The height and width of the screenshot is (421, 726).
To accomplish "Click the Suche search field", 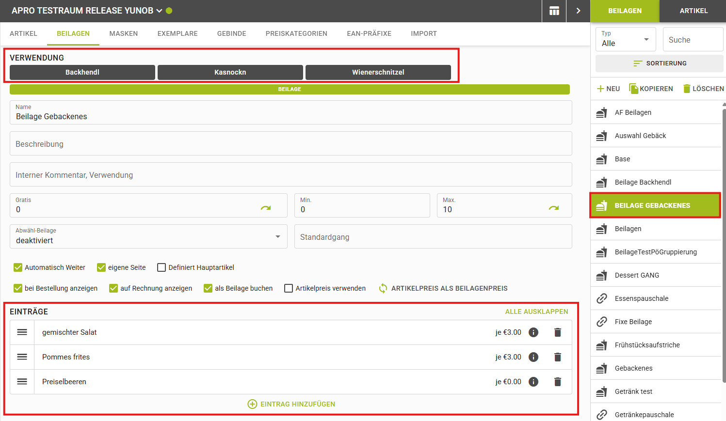I will pyautogui.click(x=693, y=40).
